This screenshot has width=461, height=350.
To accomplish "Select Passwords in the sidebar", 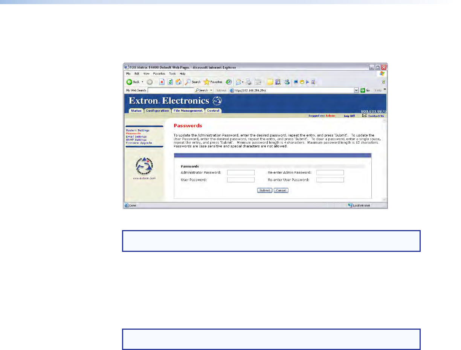I will click(x=133, y=133).
